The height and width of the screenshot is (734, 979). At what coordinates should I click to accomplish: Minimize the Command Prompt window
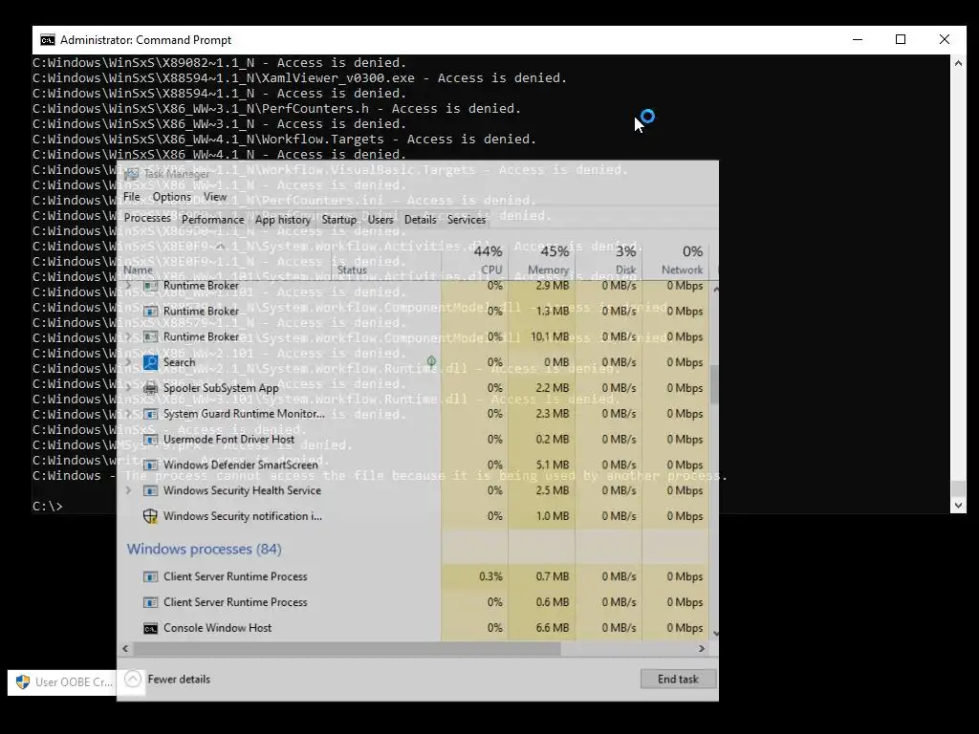858,39
